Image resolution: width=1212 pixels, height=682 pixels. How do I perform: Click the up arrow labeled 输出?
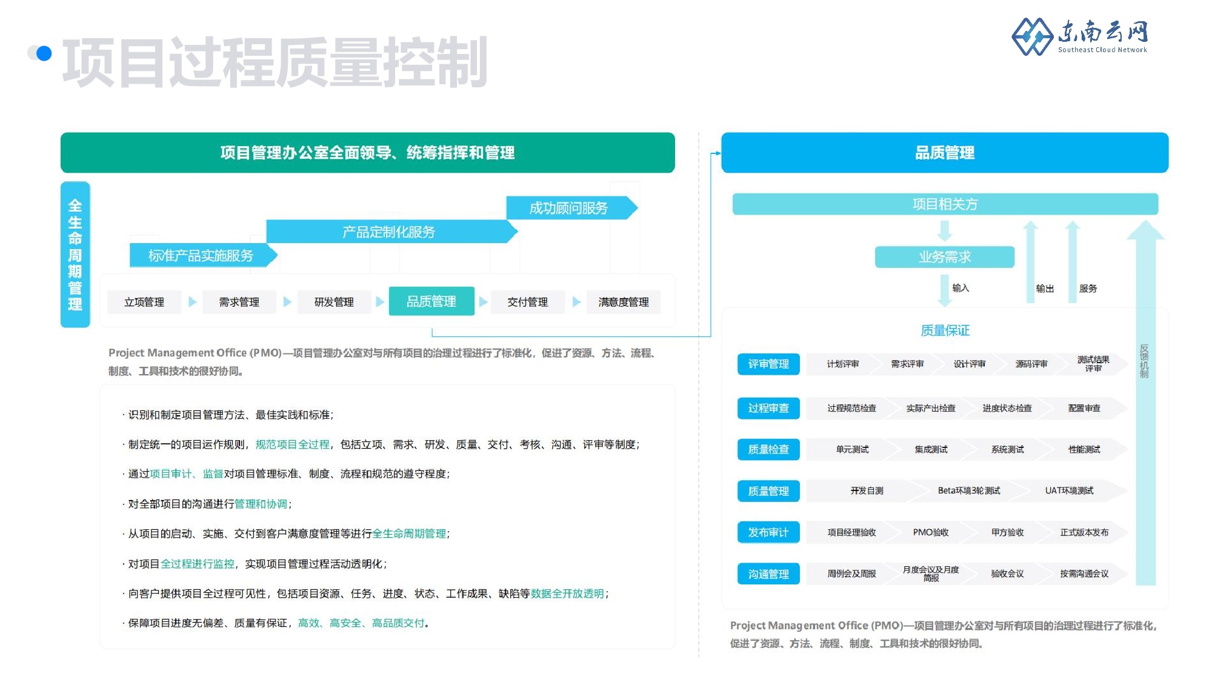click(x=1030, y=261)
